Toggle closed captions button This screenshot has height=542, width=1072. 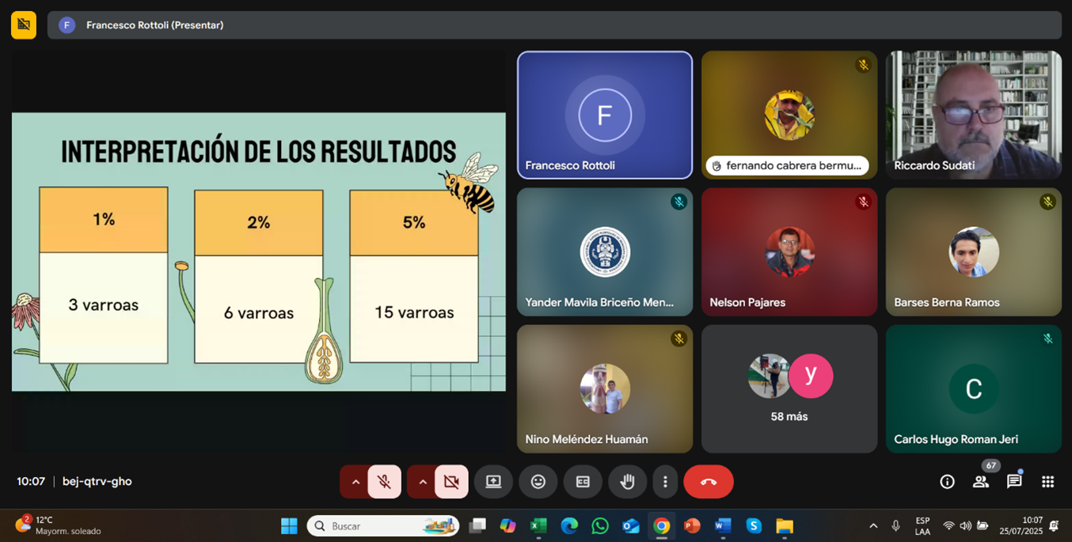tap(583, 482)
